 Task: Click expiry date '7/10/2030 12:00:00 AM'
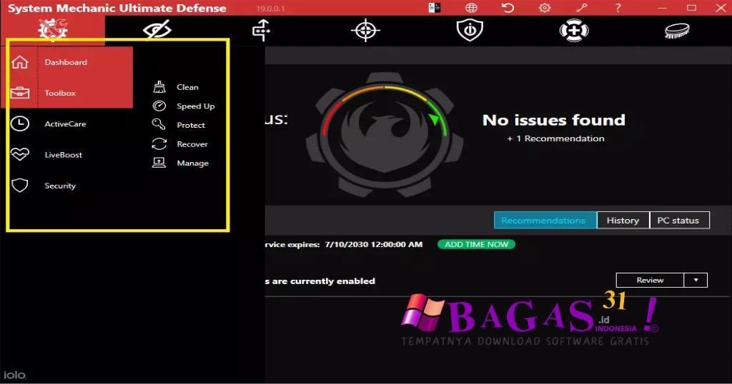pyautogui.click(x=373, y=244)
